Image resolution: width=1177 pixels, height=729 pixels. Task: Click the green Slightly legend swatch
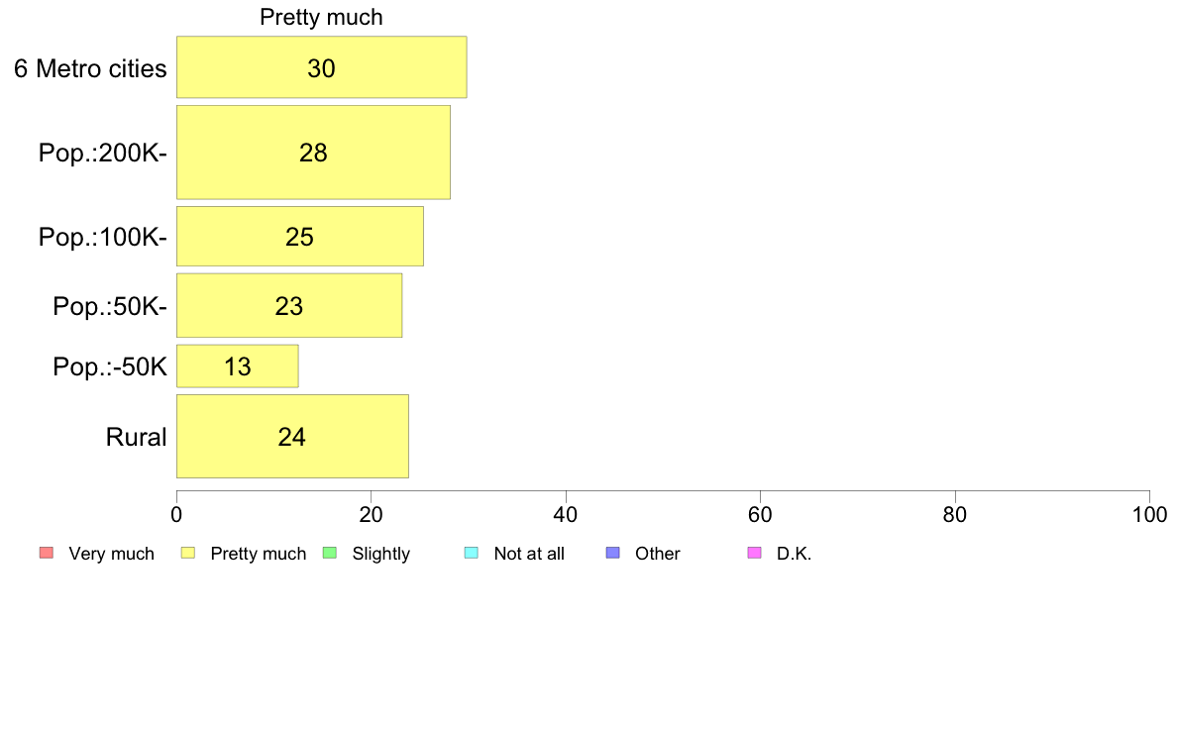coord(330,554)
